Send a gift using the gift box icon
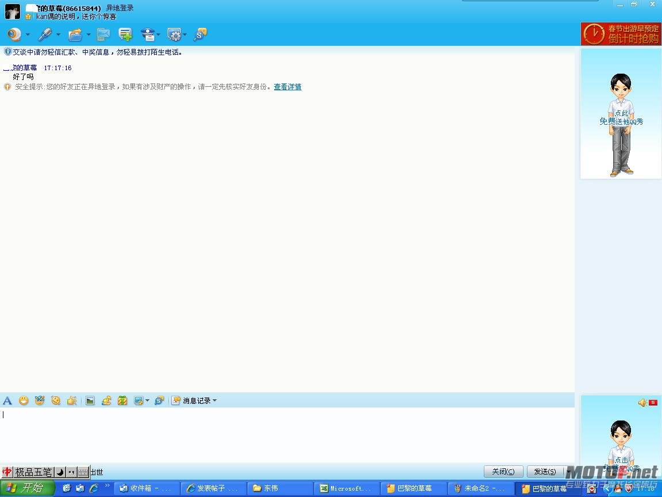The height and width of the screenshot is (497, 662). point(122,400)
